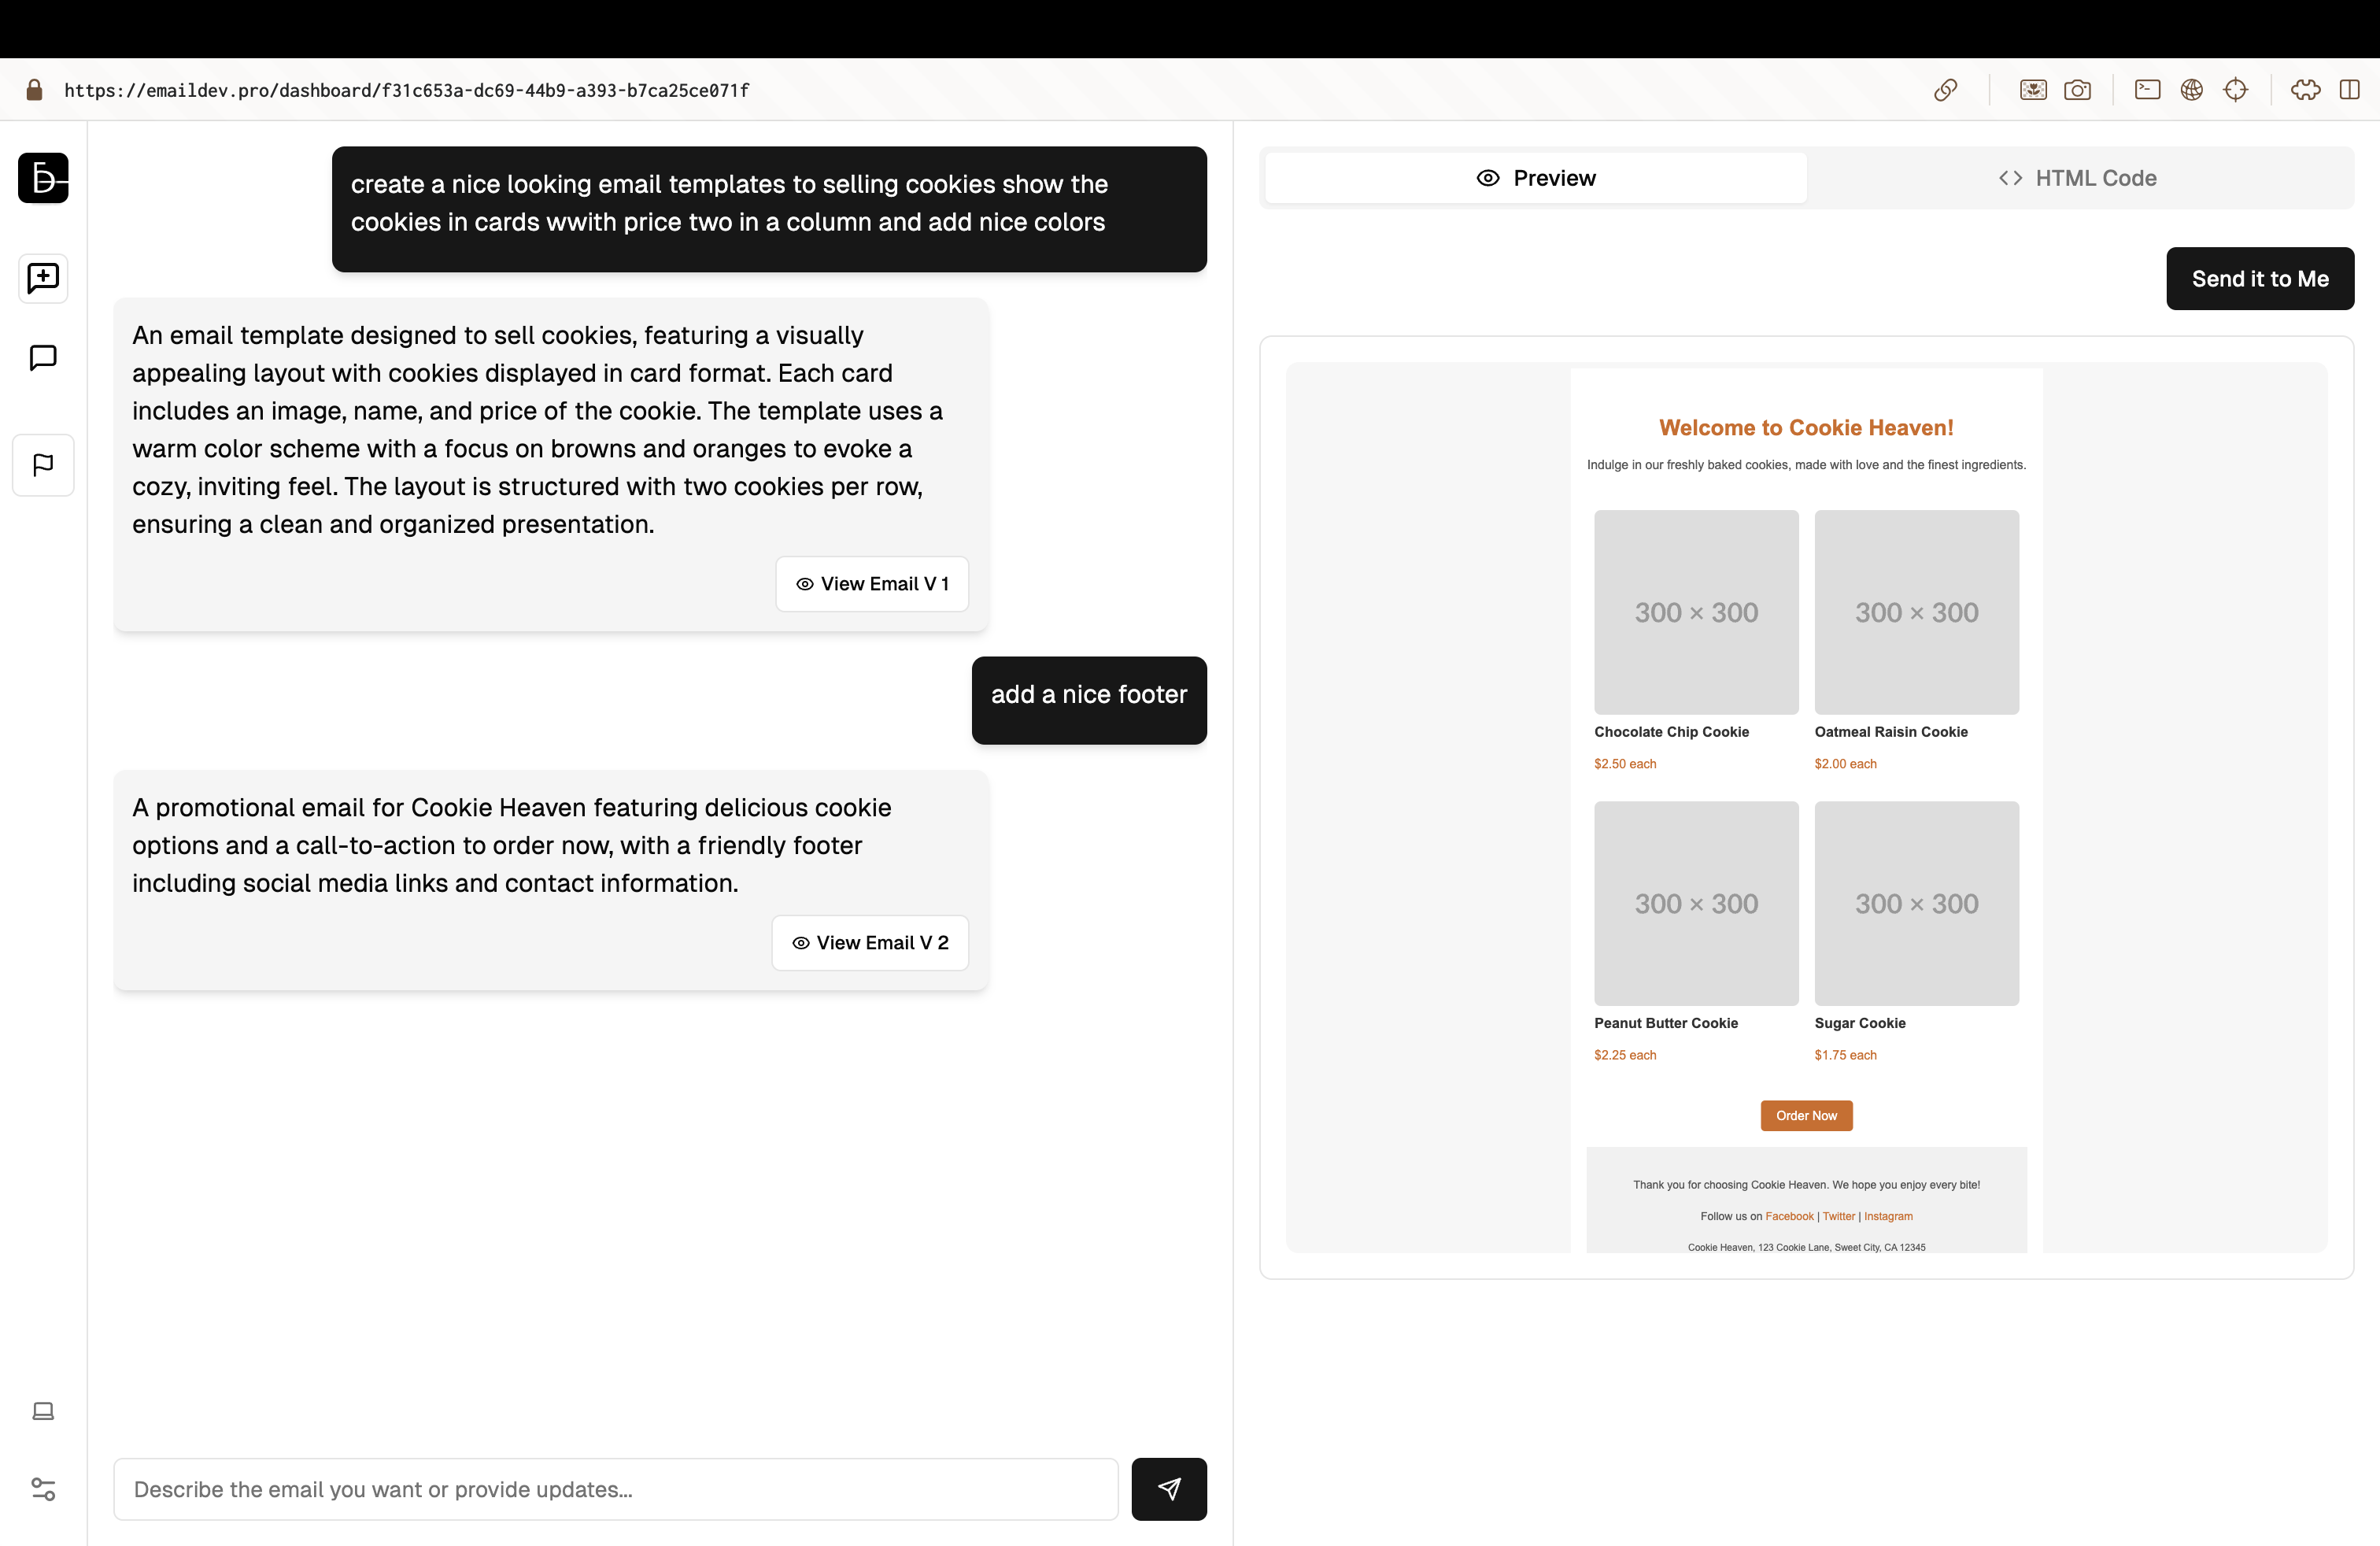Click the $2.00 each price text
Viewport: 2380px width, 1546px height.
[1845, 764]
